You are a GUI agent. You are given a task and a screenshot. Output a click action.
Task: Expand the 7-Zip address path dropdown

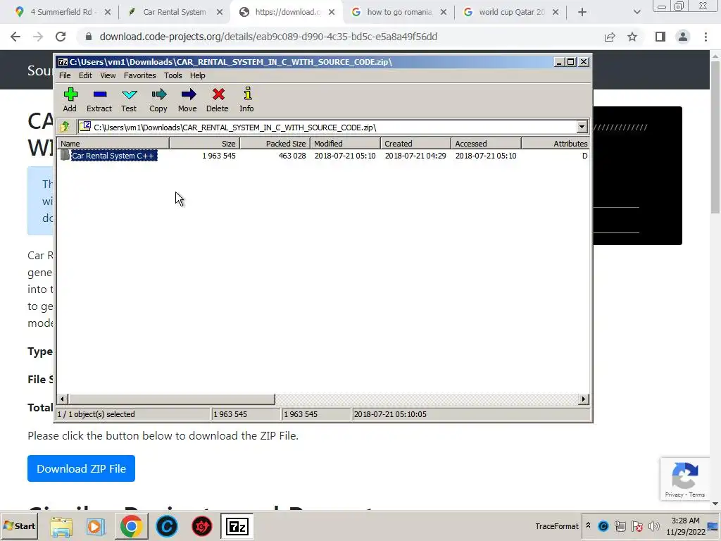[x=582, y=127]
